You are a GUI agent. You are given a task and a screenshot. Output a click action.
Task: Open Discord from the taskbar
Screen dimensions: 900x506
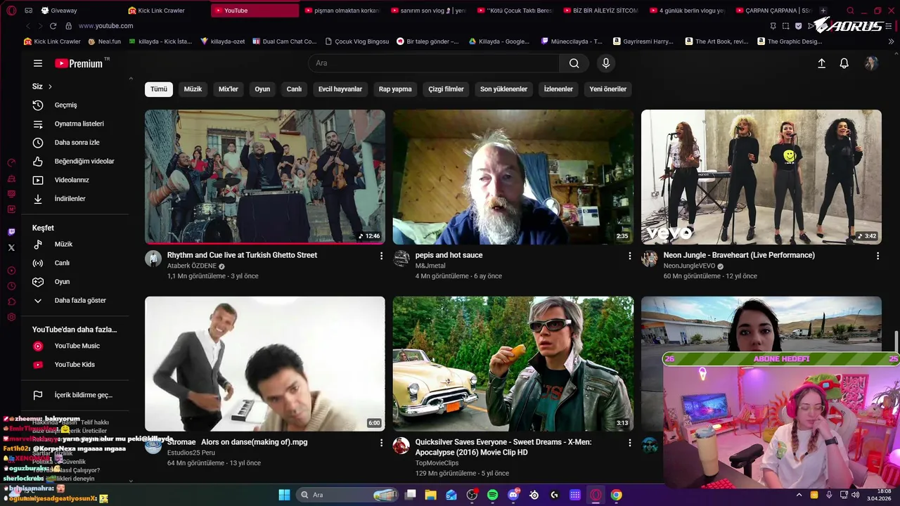click(x=513, y=495)
